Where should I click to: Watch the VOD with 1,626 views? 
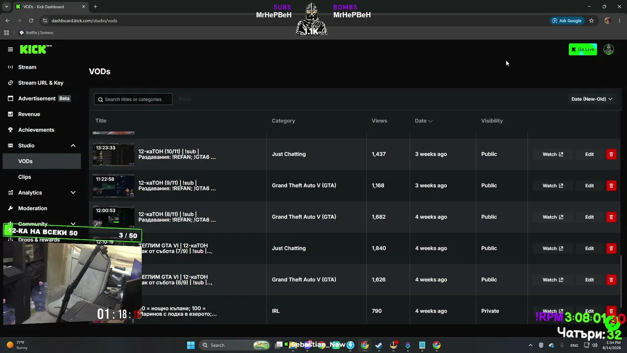pos(553,279)
